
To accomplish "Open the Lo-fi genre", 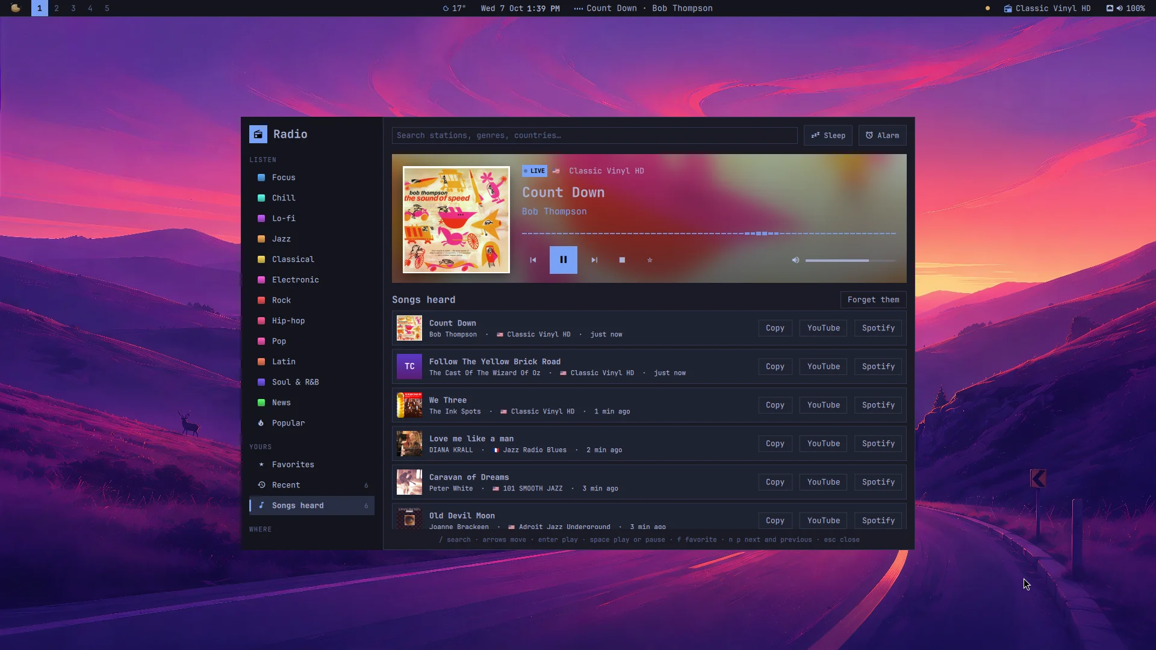I will [x=312, y=218].
